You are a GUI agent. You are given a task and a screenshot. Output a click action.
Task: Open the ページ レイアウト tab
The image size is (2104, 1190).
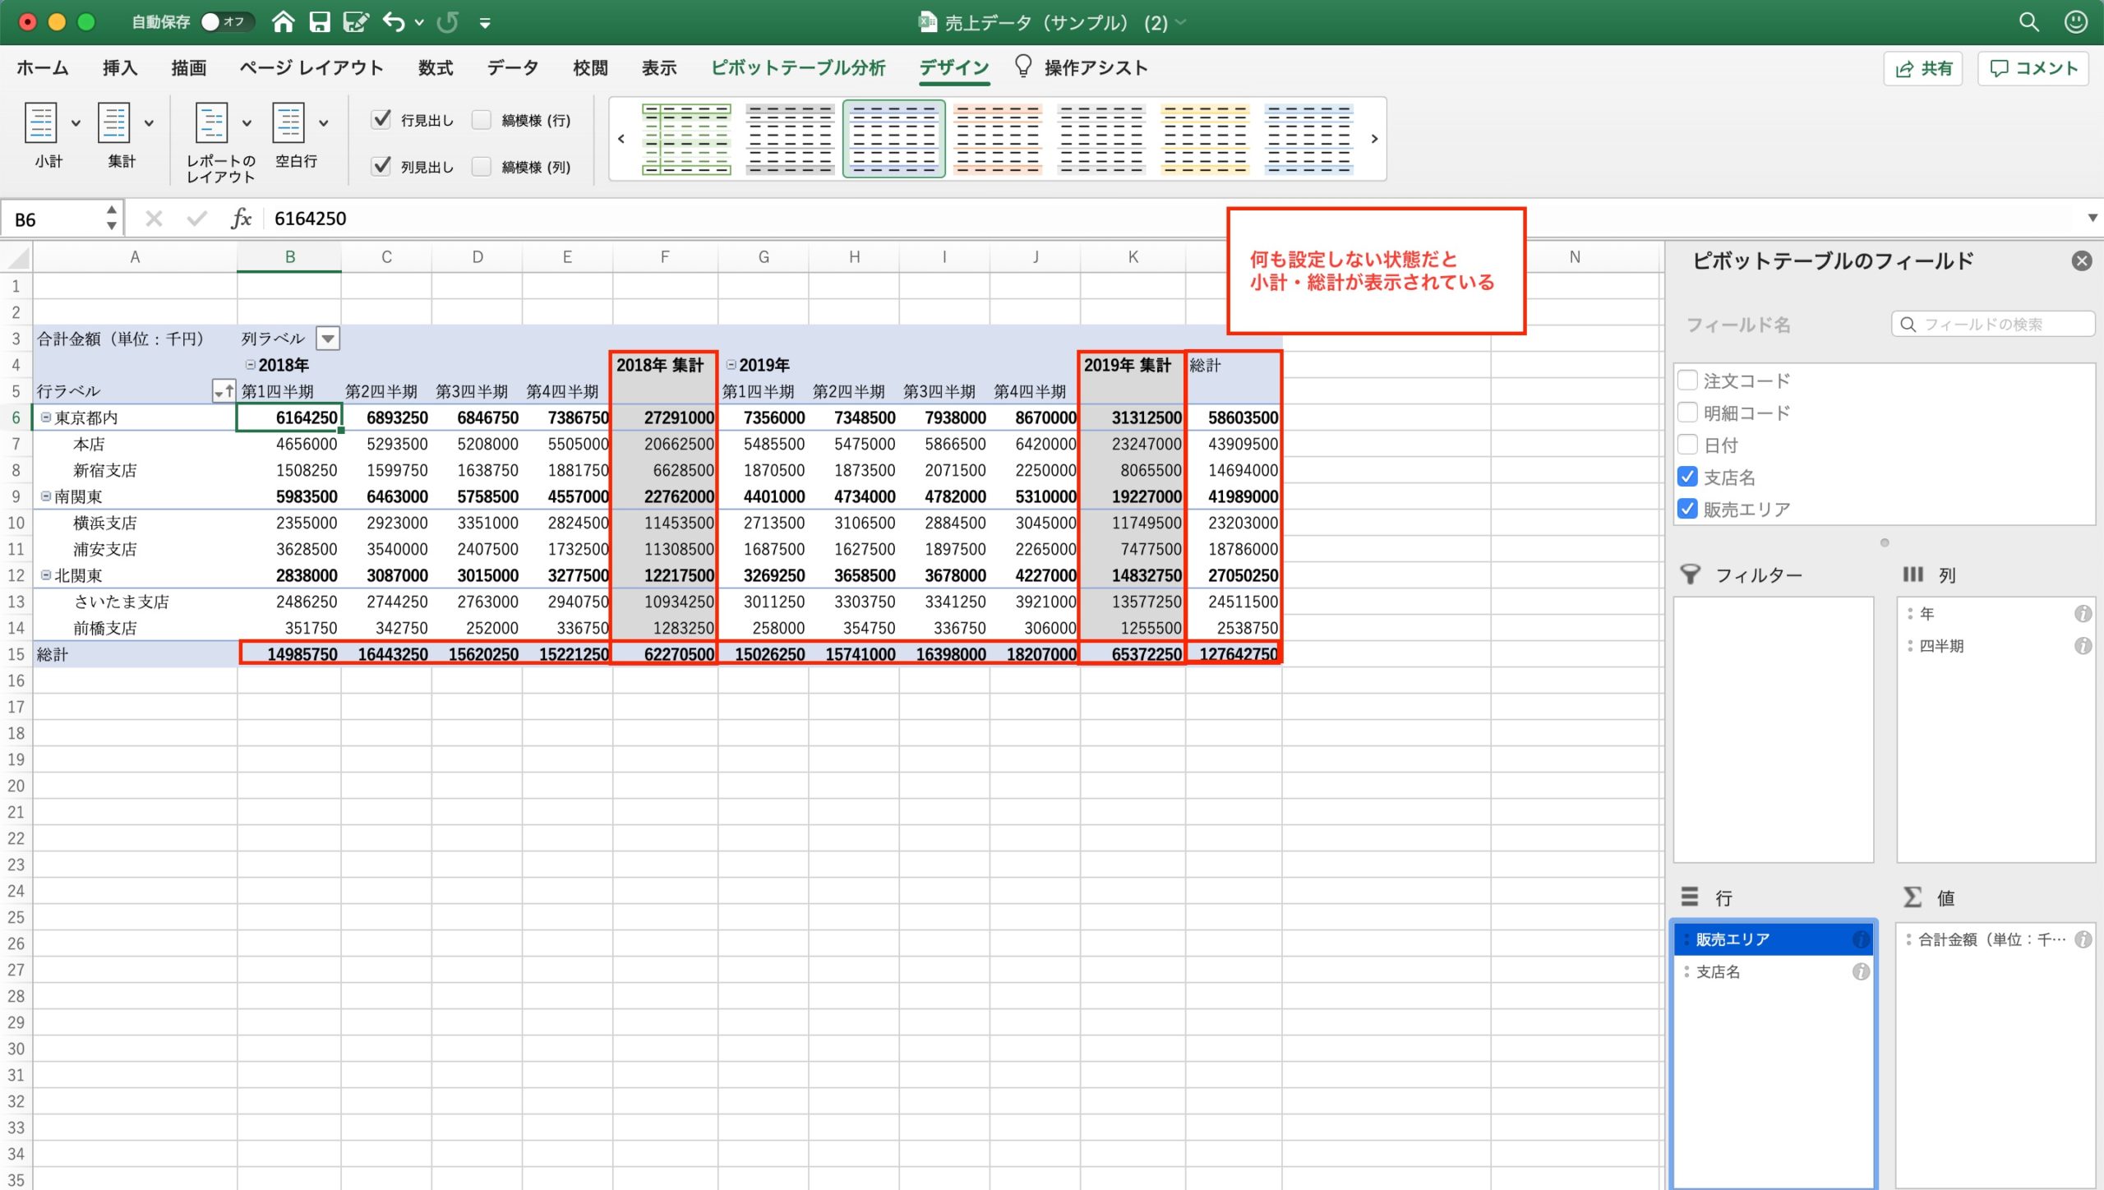pyautogui.click(x=311, y=68)
